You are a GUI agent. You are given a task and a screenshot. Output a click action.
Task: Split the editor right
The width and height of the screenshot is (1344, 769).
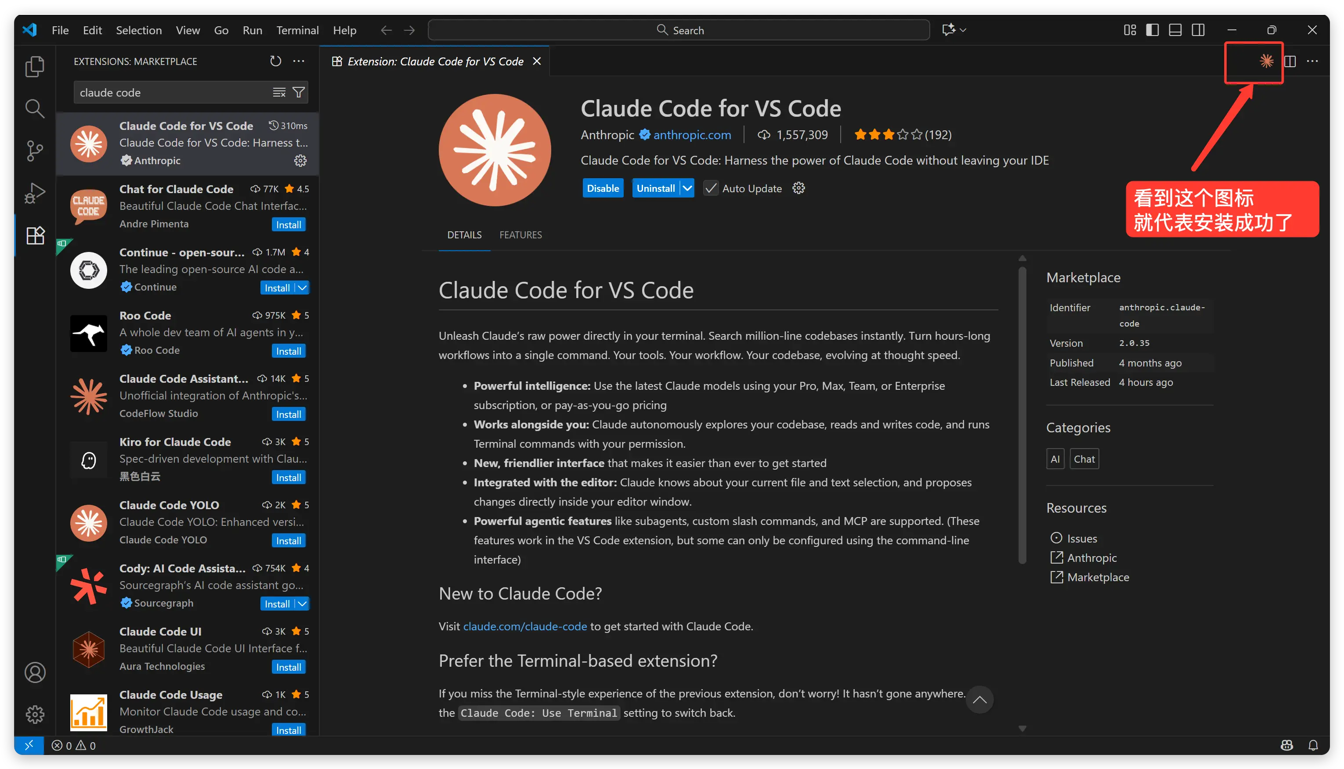click(x=1290, y=61)
